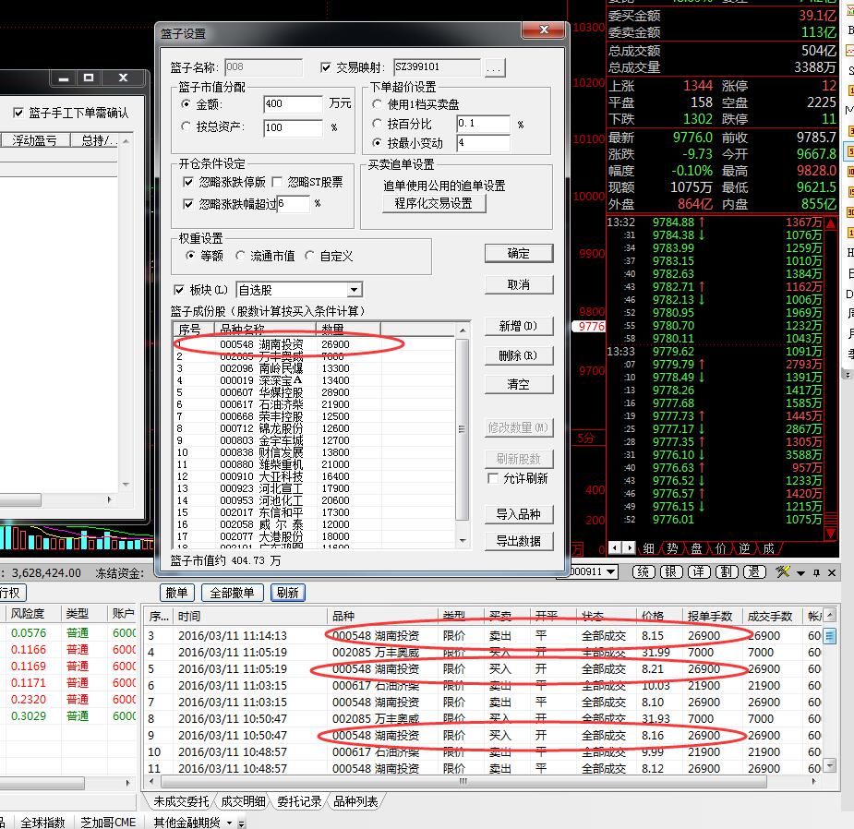
Task: Click 撤单 to cancel order
Action: (x=176, y=593)
